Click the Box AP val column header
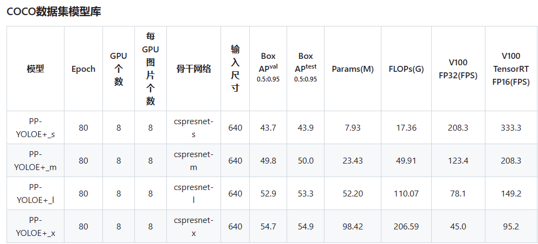Viewport: 538px width, 244px height. coord(268,69)
